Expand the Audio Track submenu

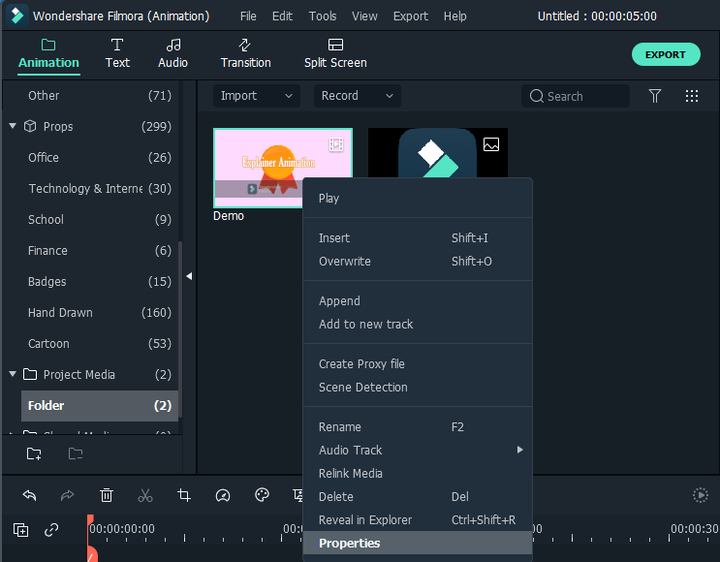point(418,450)
